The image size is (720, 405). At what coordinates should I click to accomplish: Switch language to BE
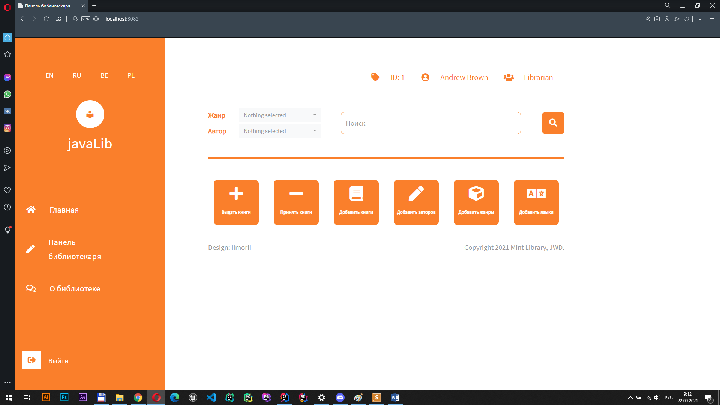click(104, 75)
